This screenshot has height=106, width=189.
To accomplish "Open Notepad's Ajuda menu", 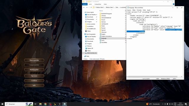I will [x=149, y=10].
